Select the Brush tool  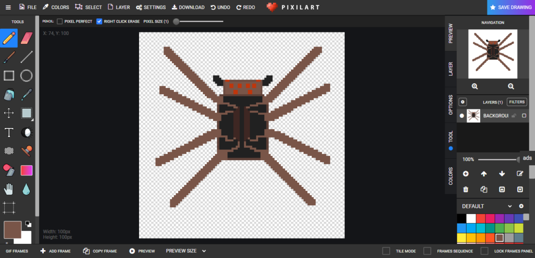(x=9, y=57)
